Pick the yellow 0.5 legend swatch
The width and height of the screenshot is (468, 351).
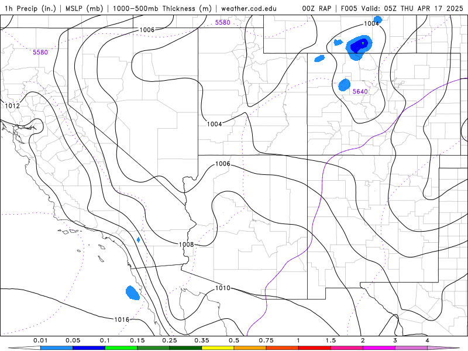click(218, 347)
